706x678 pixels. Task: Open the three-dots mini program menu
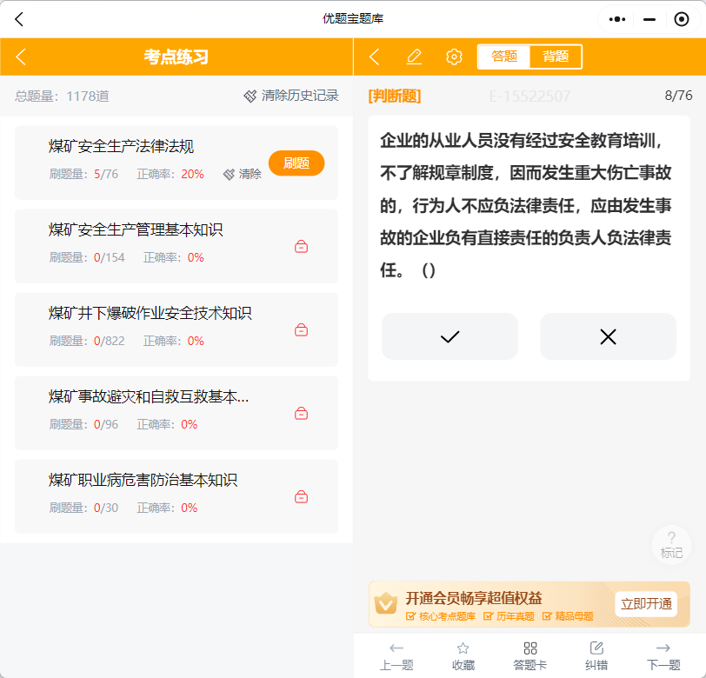pos(616,19)
